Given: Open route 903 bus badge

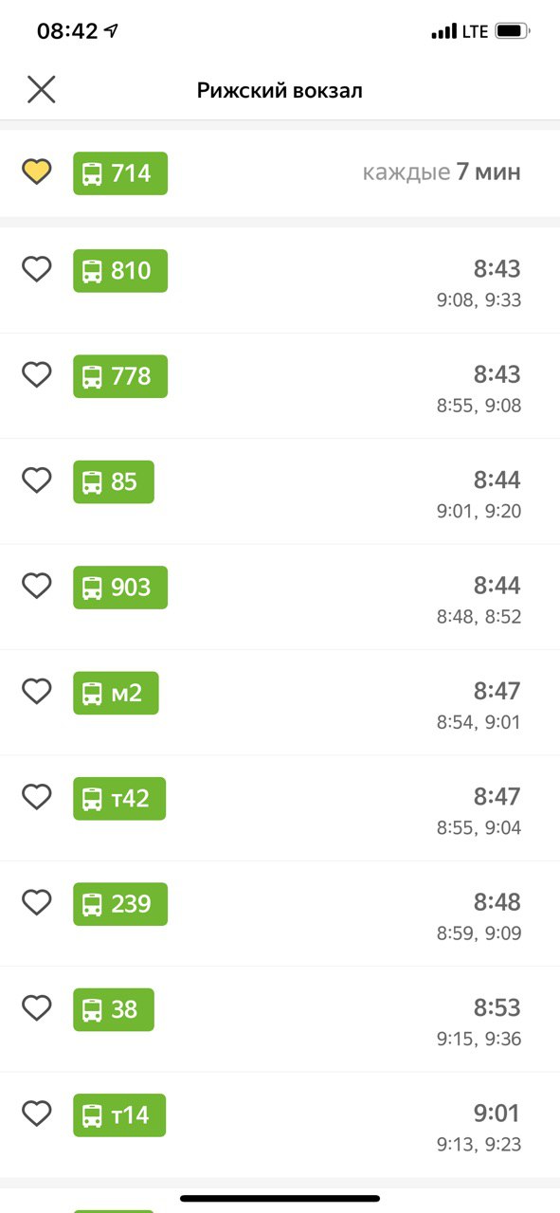Looking at the screenshot, I should click(120, 588).
